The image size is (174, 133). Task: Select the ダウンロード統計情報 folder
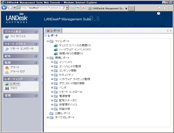tap(72, 83)
